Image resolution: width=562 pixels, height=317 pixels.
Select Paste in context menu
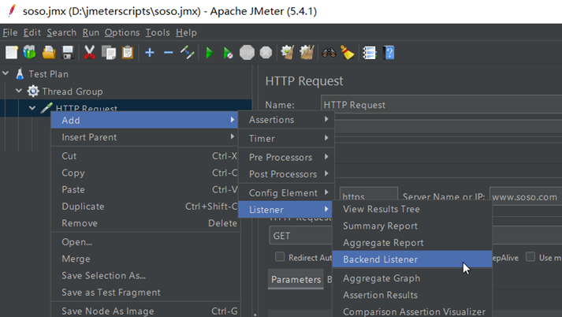pos(145,189)
